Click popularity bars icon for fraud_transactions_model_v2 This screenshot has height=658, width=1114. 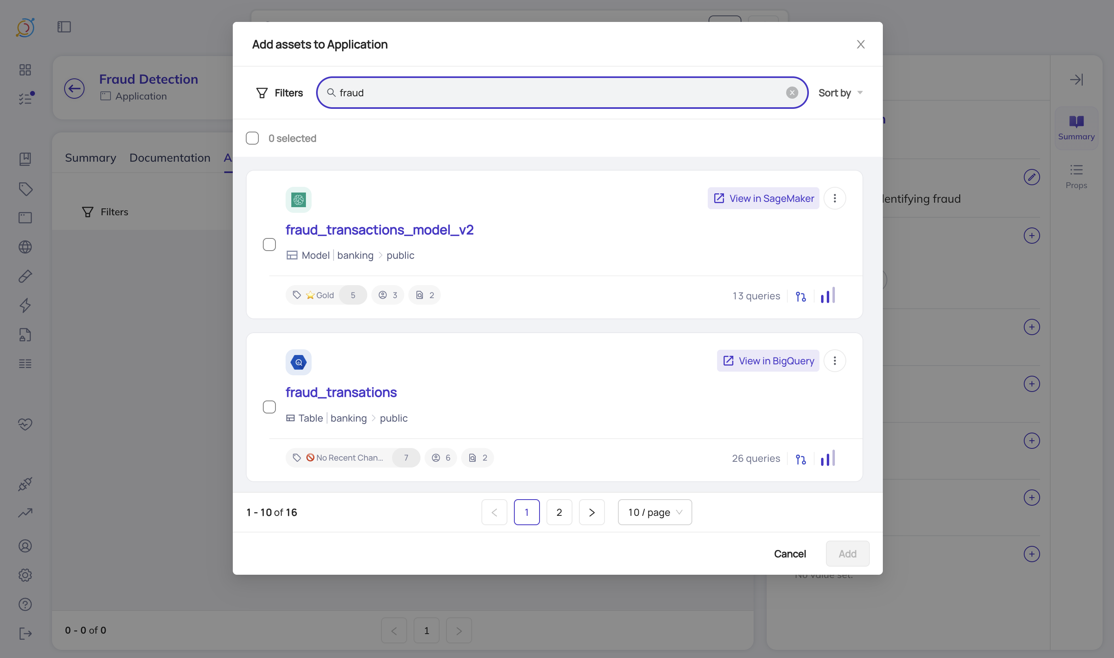point(828,296)
